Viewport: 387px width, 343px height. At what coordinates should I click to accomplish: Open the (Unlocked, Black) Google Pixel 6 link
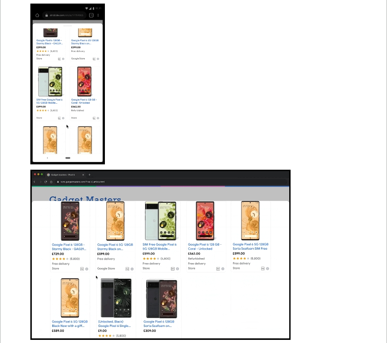[114, 323]
